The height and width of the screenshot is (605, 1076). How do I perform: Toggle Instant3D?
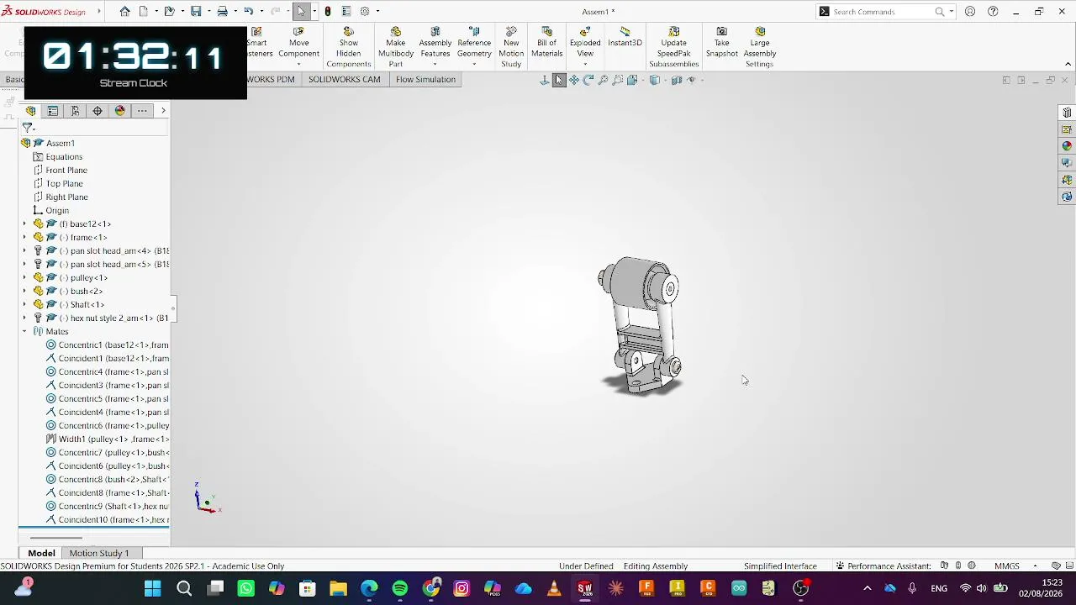coord(625,37)
